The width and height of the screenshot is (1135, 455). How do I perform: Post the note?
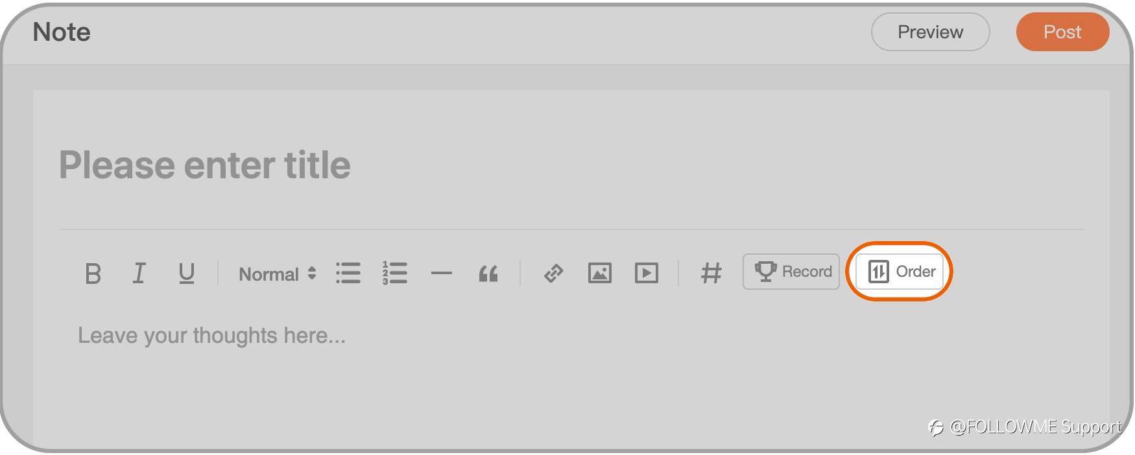point(1062,32)
